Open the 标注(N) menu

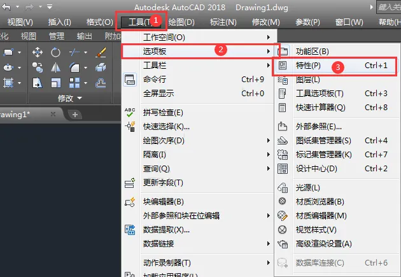[x=223, y=22]
